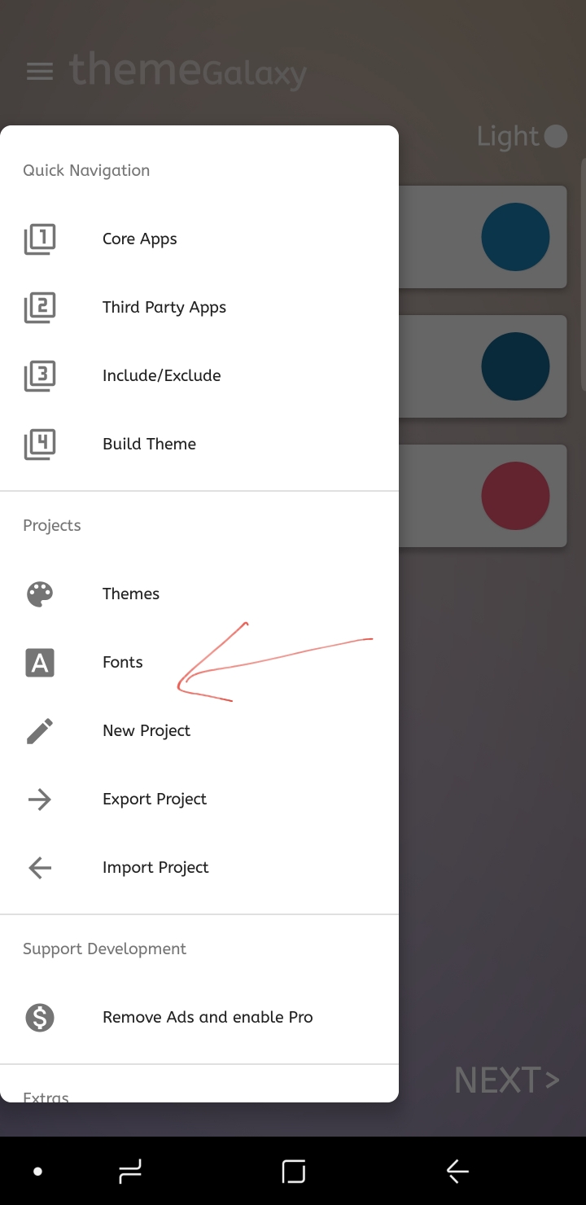Close drawer using hamburger menu icon
This screenshot has width=586, height=1205.
(40, 72)
